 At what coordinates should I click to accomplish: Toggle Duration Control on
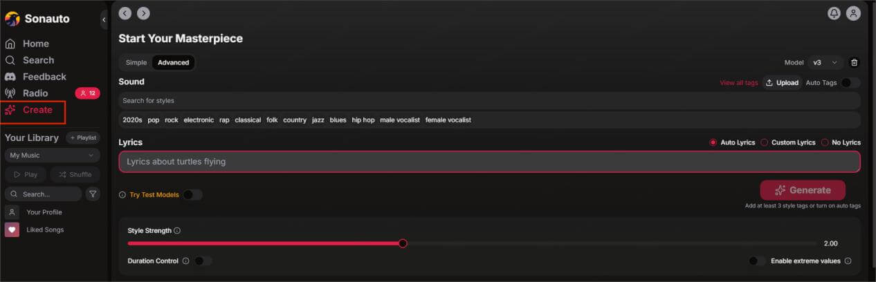pyautogui.click(x=203, y=261)
